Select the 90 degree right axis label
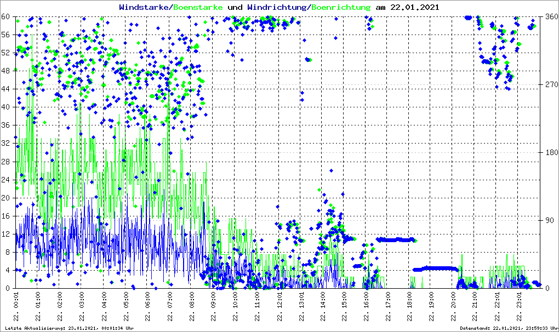Screen dimensions: 559x332 click(548, 220)
